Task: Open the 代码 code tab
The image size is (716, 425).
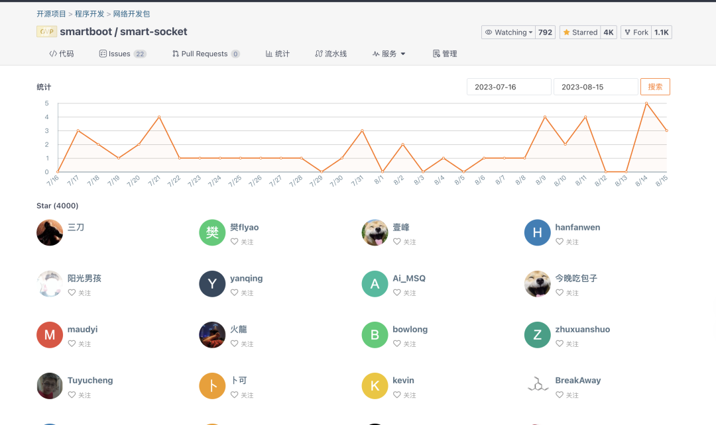Action: coord(61,54)
